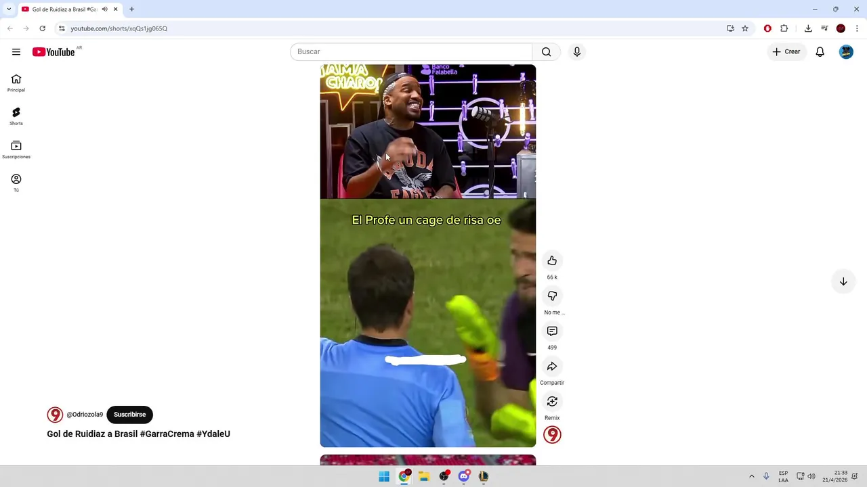Reload the page in Chrome

tap(42, 28)
